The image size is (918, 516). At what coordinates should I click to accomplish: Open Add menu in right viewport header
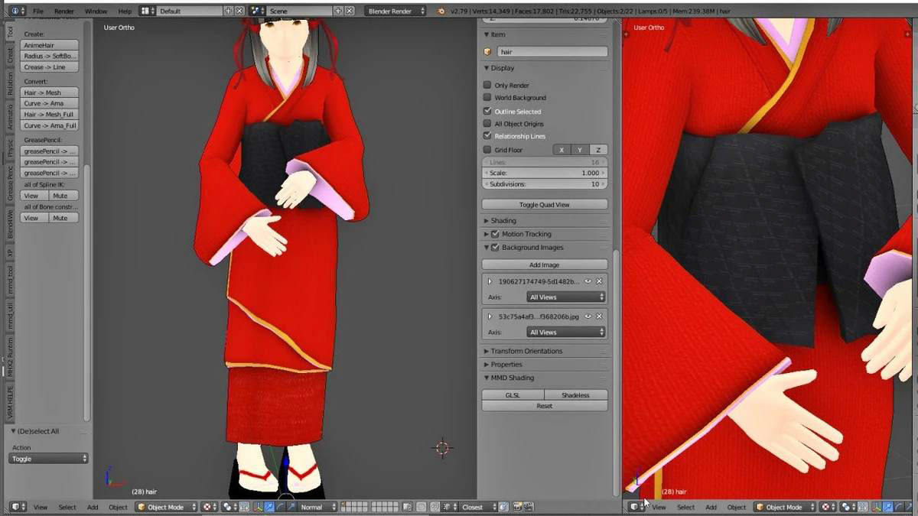tap(711, 507)
